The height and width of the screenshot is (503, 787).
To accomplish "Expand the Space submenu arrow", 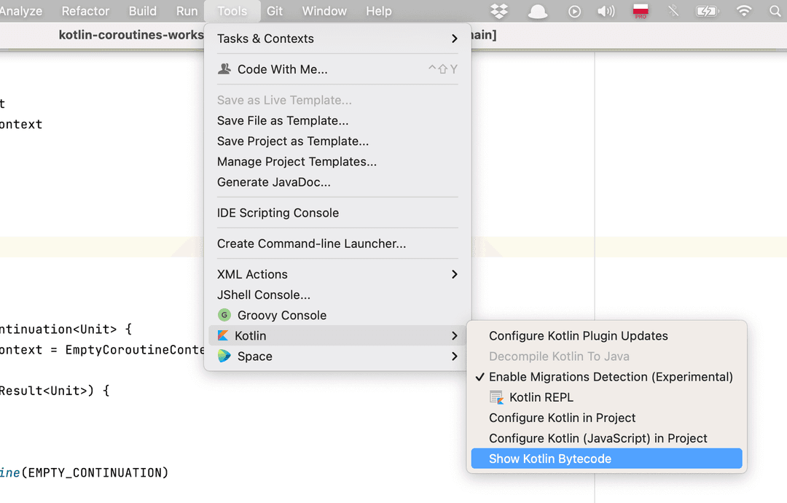I will 455,356.
